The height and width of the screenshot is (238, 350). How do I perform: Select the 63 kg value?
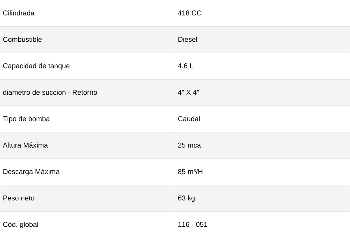(186, 198)
